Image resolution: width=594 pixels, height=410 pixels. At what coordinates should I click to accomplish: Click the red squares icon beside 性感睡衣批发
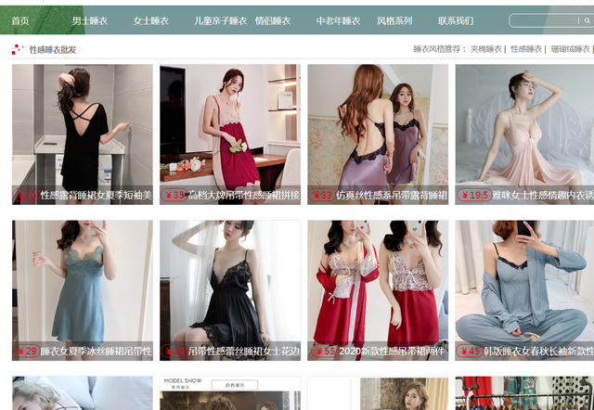click(18, 49)
